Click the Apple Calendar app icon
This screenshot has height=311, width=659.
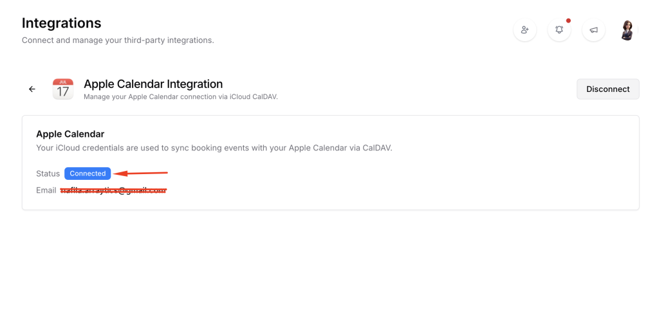click(62, 89)
